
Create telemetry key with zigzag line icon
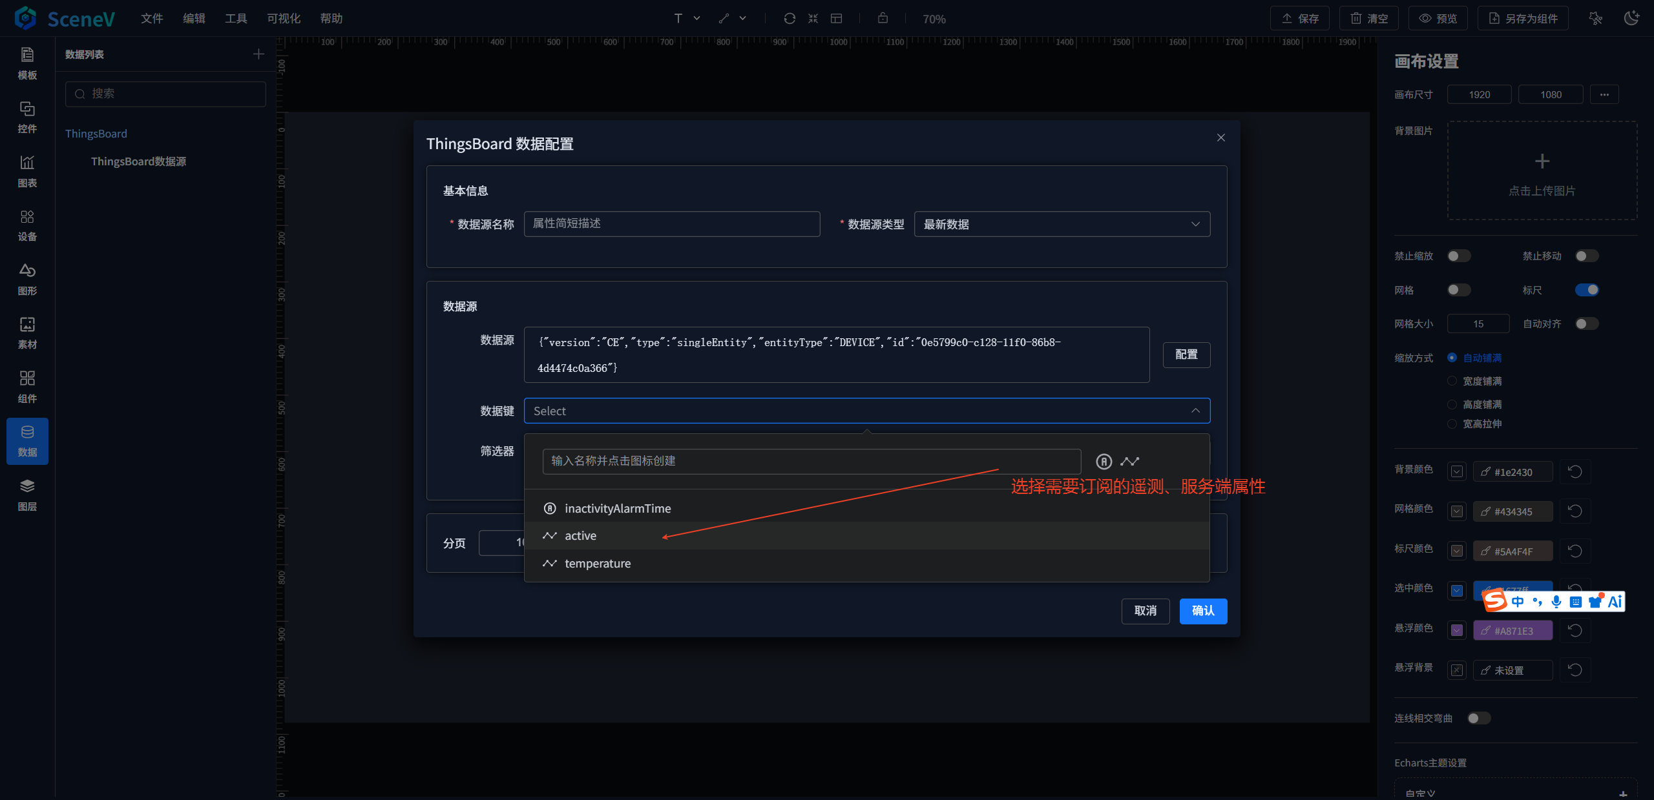pyautogui.click(x=1130, y=461)
